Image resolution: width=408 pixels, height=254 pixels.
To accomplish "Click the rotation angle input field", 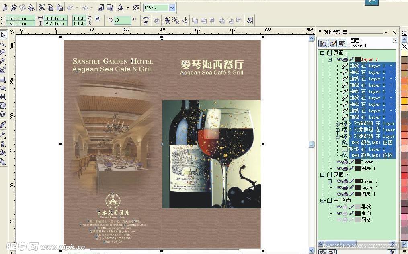I will point(122,20).
